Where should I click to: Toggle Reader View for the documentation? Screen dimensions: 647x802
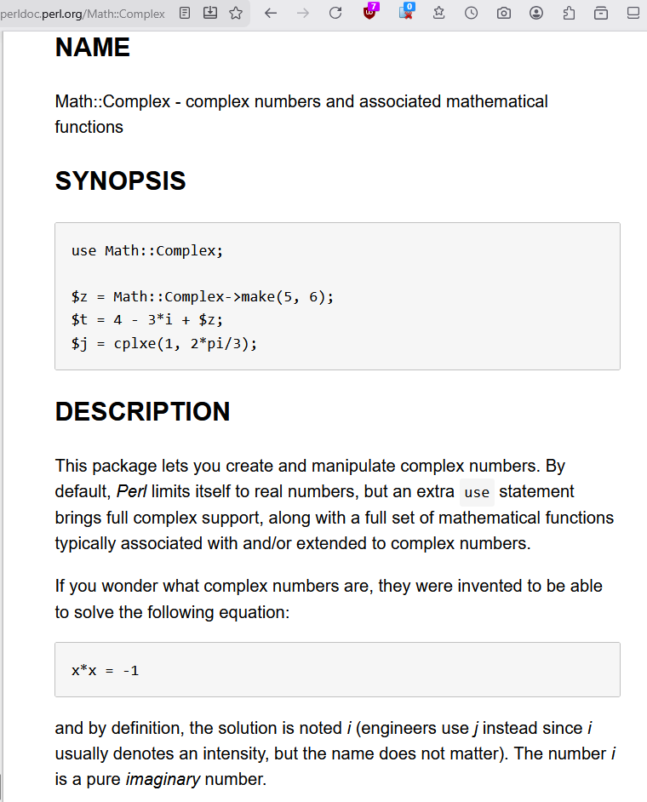pos(184,14)
